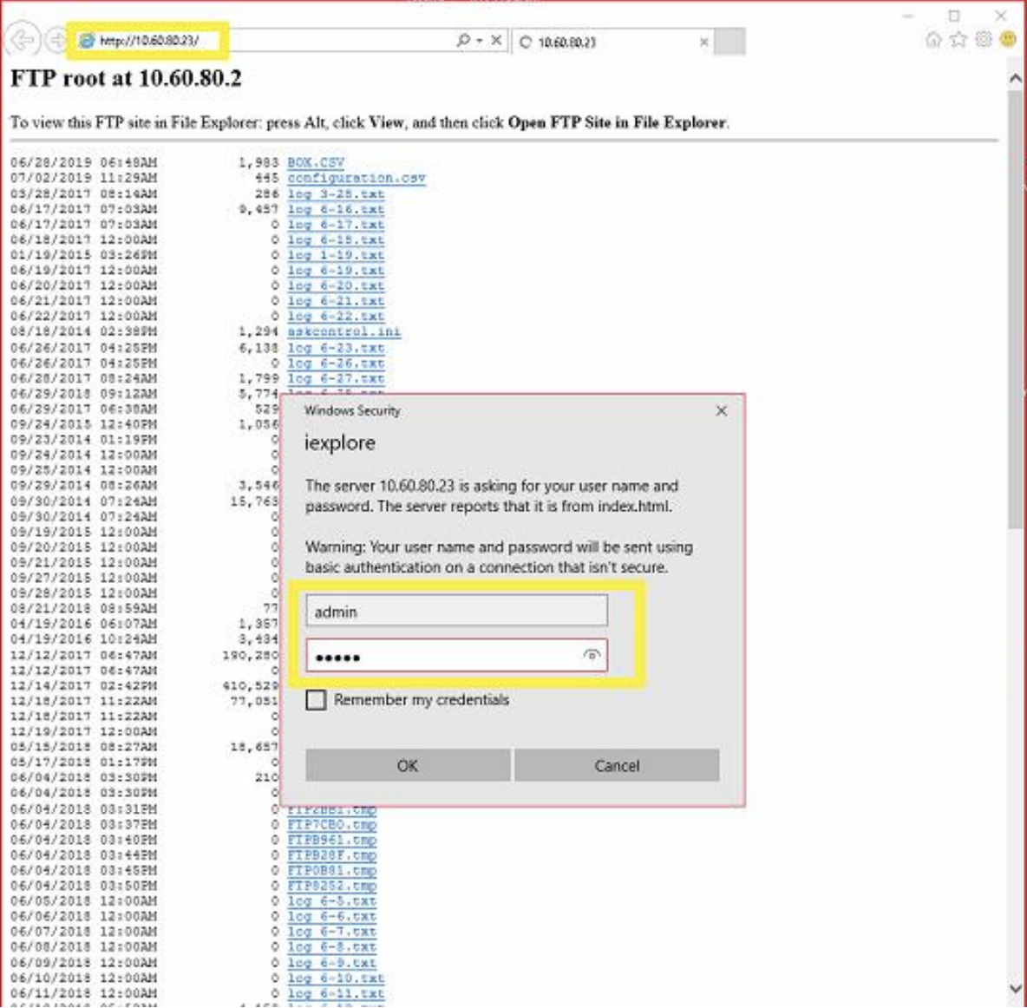Close the 10.60.80.23 tab
This screenshot has width=1027, height=1008.
pyautogui.click(x=703, y=42)
